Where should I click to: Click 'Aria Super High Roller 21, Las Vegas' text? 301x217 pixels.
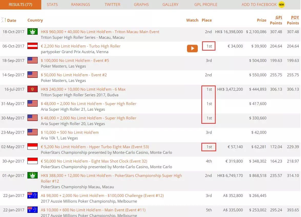pos(73,109)
